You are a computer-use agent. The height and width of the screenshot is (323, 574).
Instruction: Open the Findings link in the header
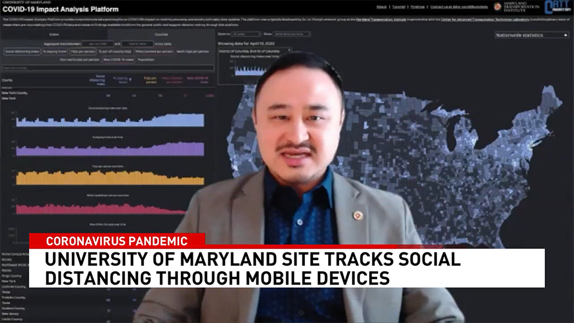click(x=417, y=6)
